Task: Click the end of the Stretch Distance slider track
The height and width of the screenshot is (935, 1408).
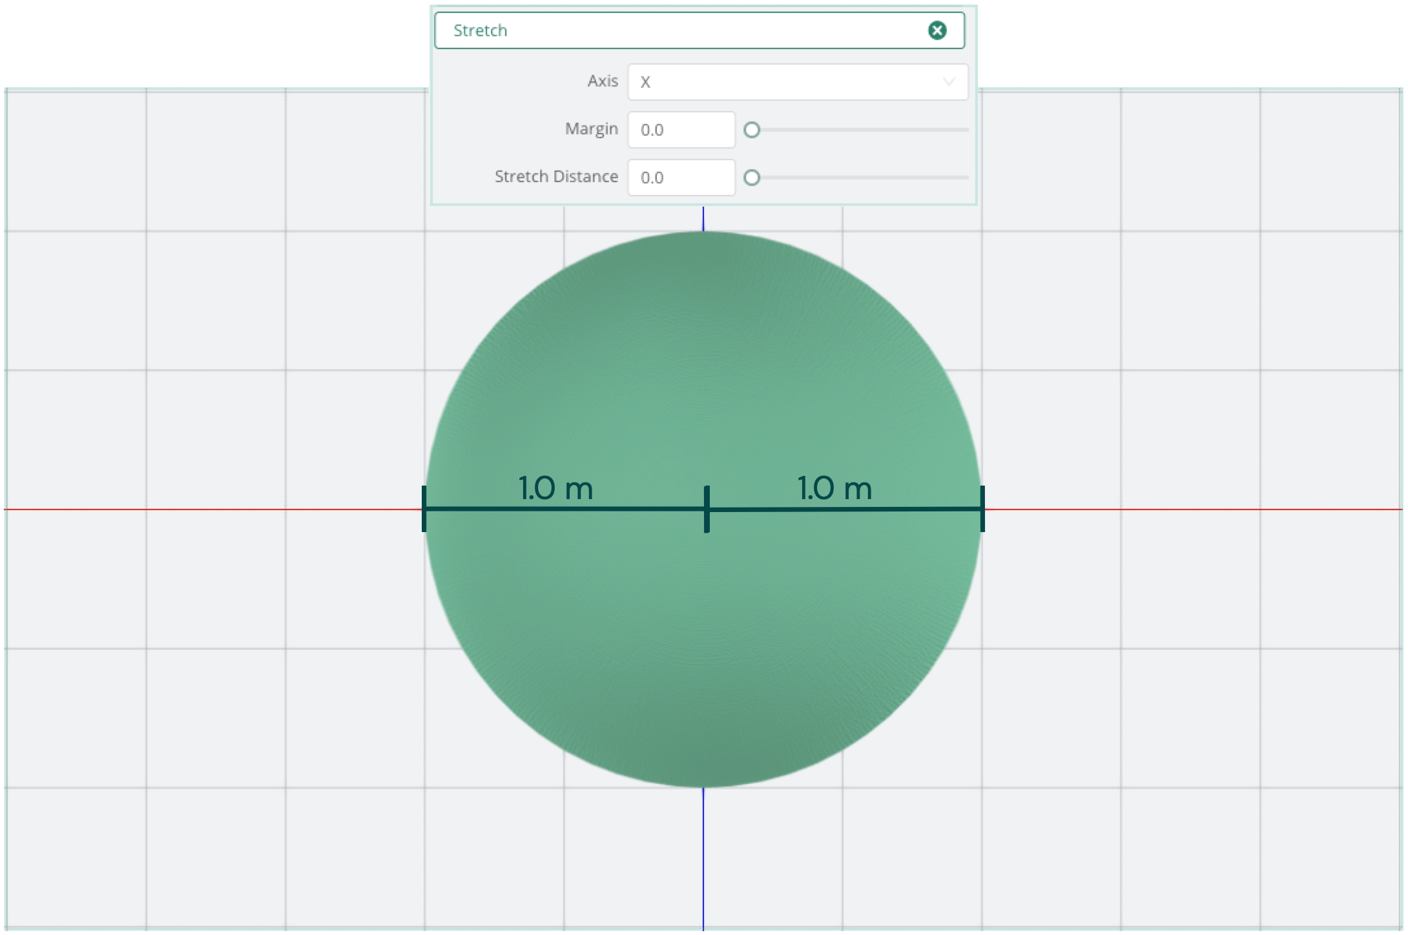Action: click(966, 178)
